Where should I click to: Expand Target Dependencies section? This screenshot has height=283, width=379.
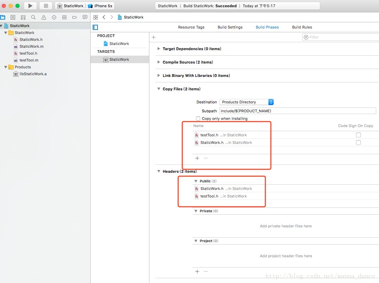click(x=159, y=49)
